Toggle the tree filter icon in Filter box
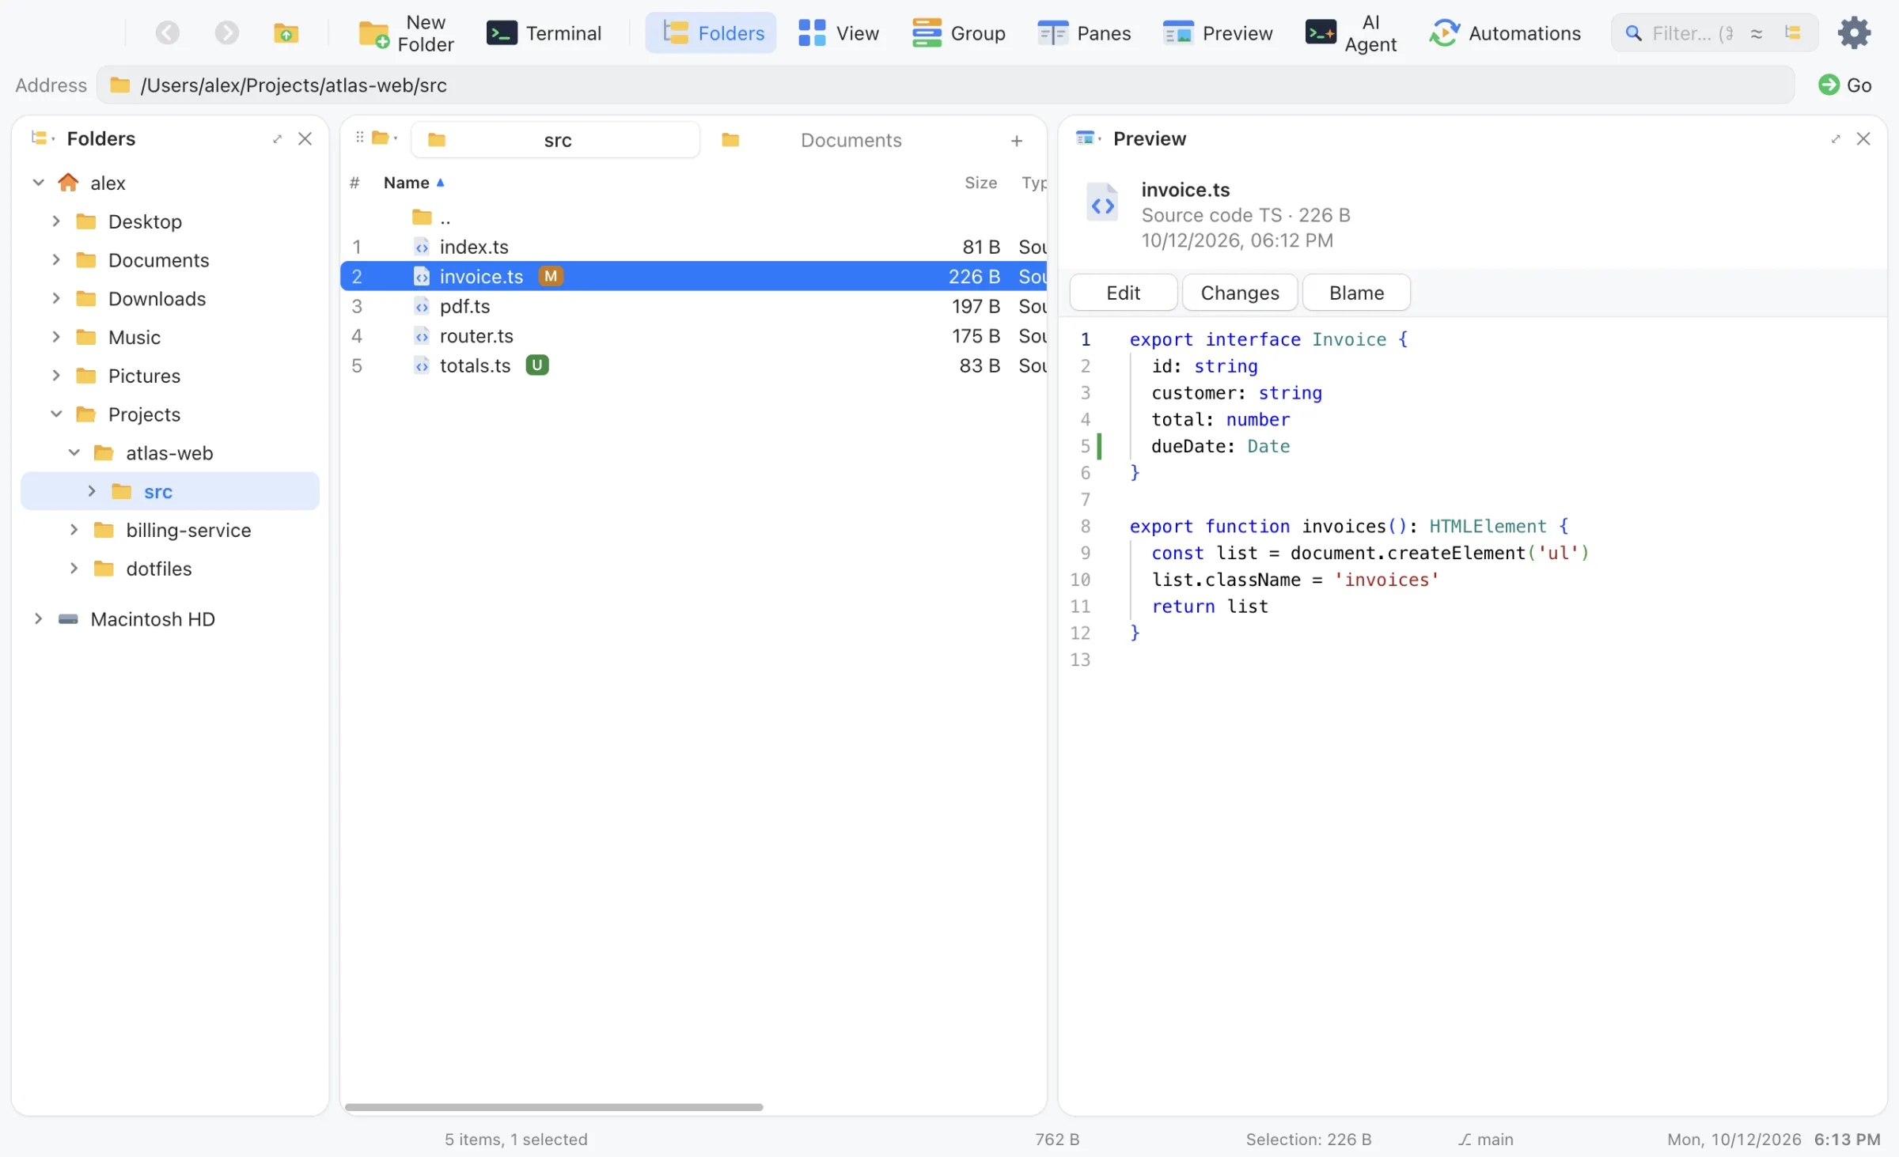Viewport: 1899px width, 1157px height. click(x=1792, y=32)
